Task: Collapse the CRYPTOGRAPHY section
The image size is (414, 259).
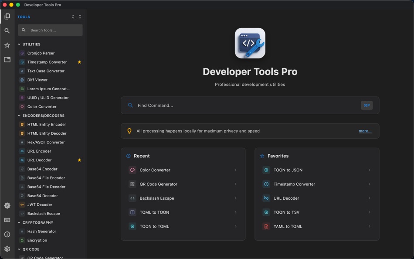Action: pyautogui.click(x=19, y=222)
